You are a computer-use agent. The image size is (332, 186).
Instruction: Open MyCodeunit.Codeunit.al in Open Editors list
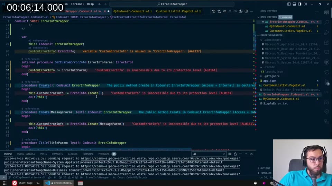pos(287,27)
